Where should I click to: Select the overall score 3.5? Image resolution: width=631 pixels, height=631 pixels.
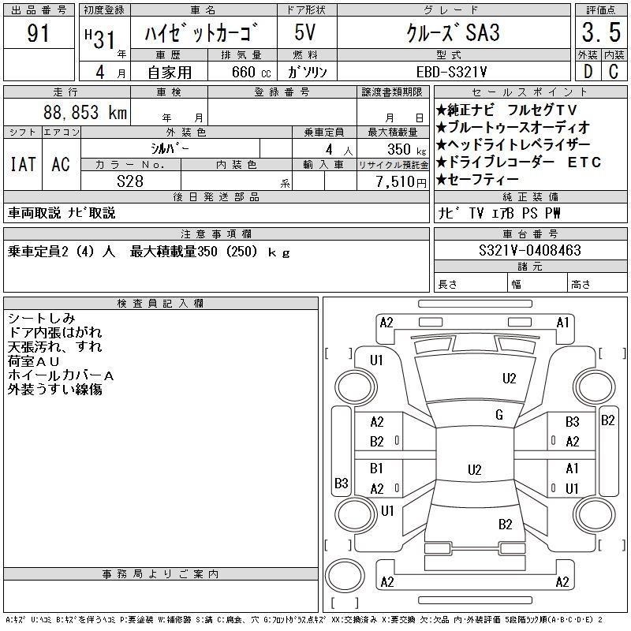601,32
